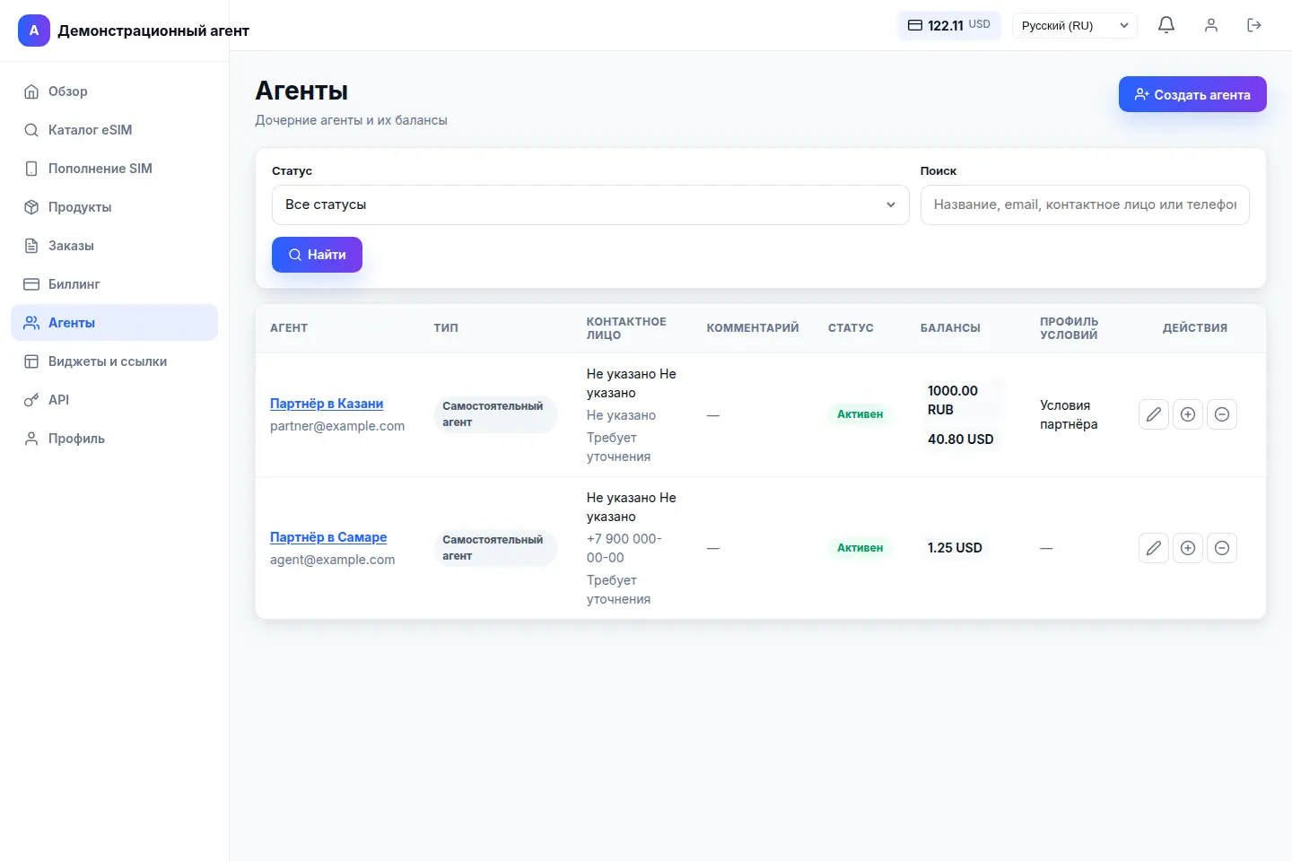Focus the Поиск search input field

1085,204
